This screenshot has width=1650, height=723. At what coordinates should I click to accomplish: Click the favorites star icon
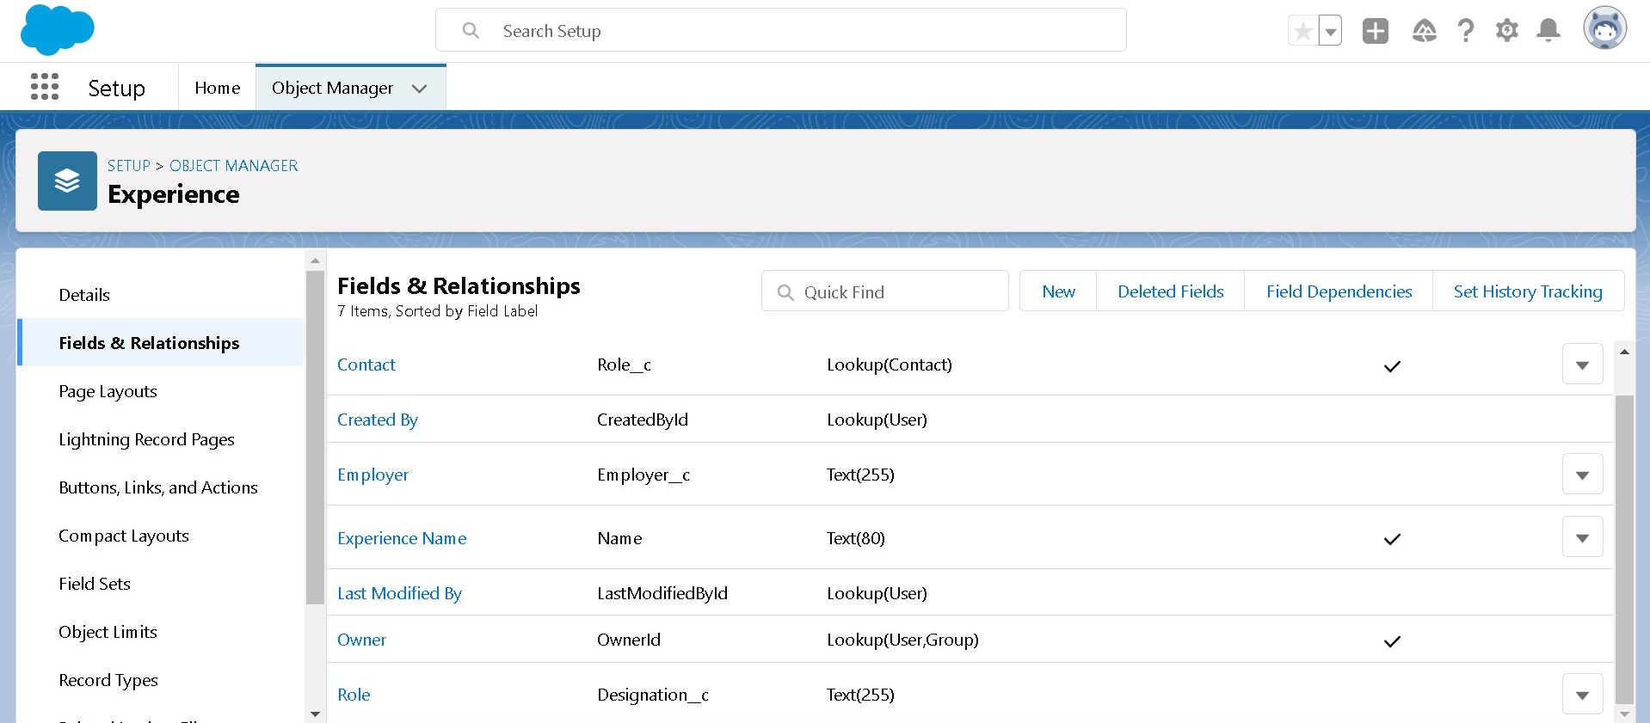point(1302,32)
